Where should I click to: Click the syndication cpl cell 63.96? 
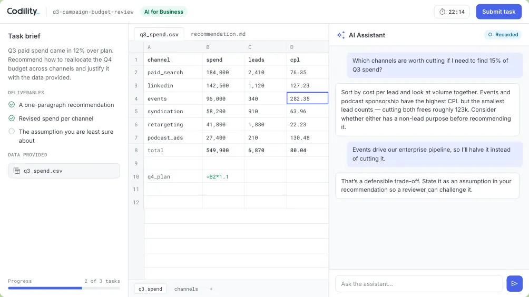point(307,111)
